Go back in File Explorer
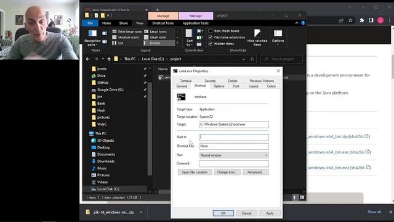The image size is (394, 222). pos(87,59)
